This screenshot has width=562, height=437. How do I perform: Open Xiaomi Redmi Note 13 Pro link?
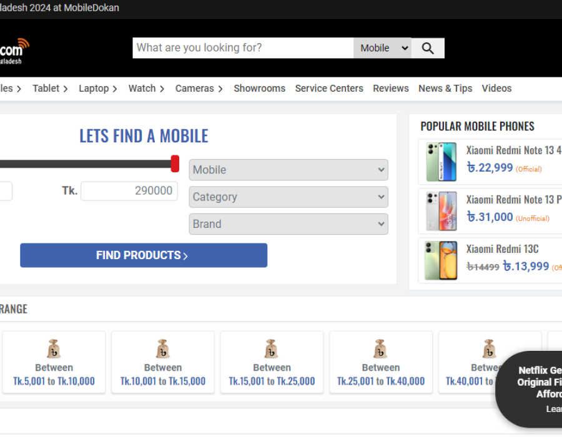(513, 200)
